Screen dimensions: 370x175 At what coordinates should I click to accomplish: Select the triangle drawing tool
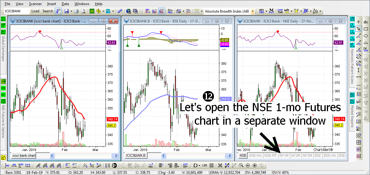pyautogui.click(x=366, y=43)
